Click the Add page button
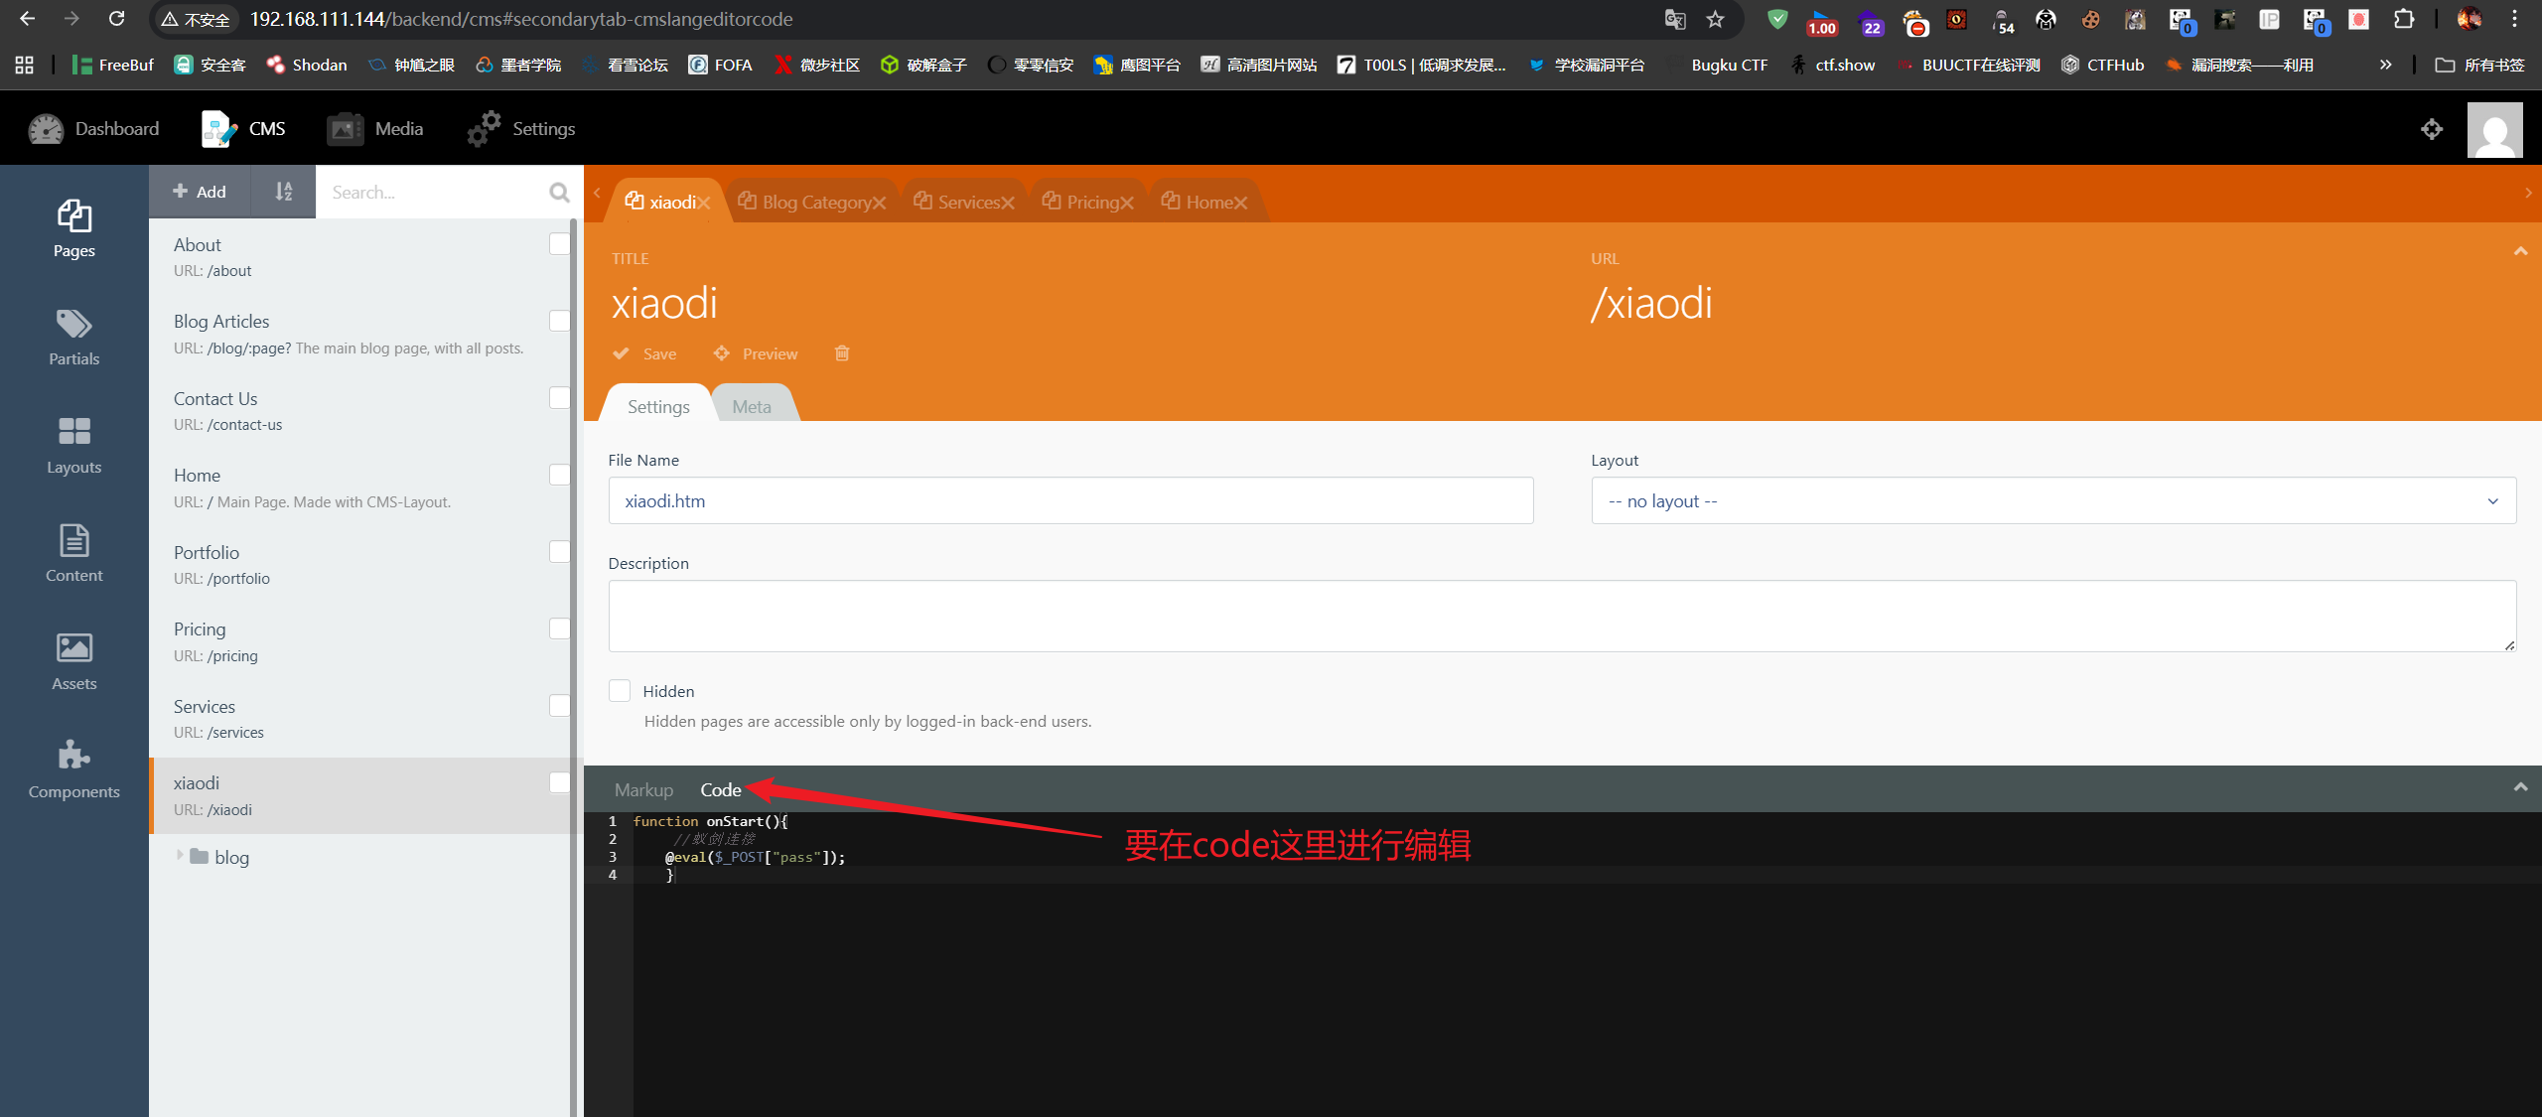The image size is (2542, 1117). [x=200, y=192]
